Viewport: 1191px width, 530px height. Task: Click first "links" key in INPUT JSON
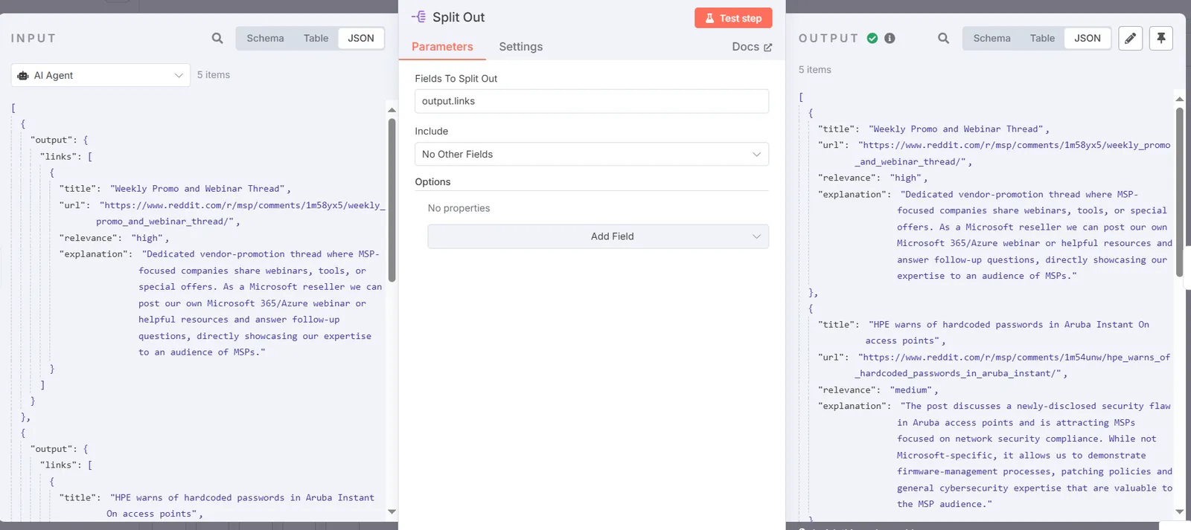(x=59, y=156)
